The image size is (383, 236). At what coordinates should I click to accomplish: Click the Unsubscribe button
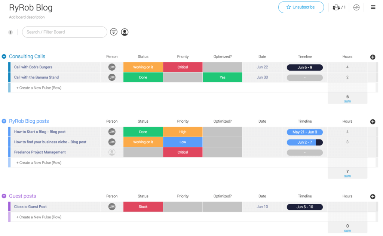point(301,7)
